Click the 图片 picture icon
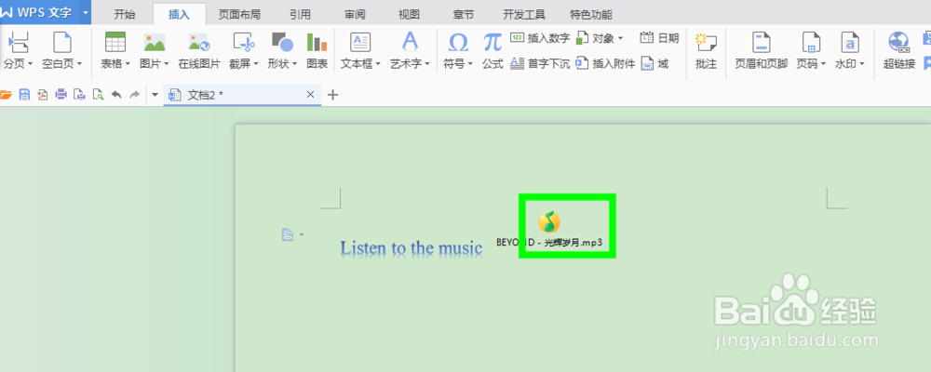The height and width of the screenshot is (372, 931). click(x=155, y=43)
